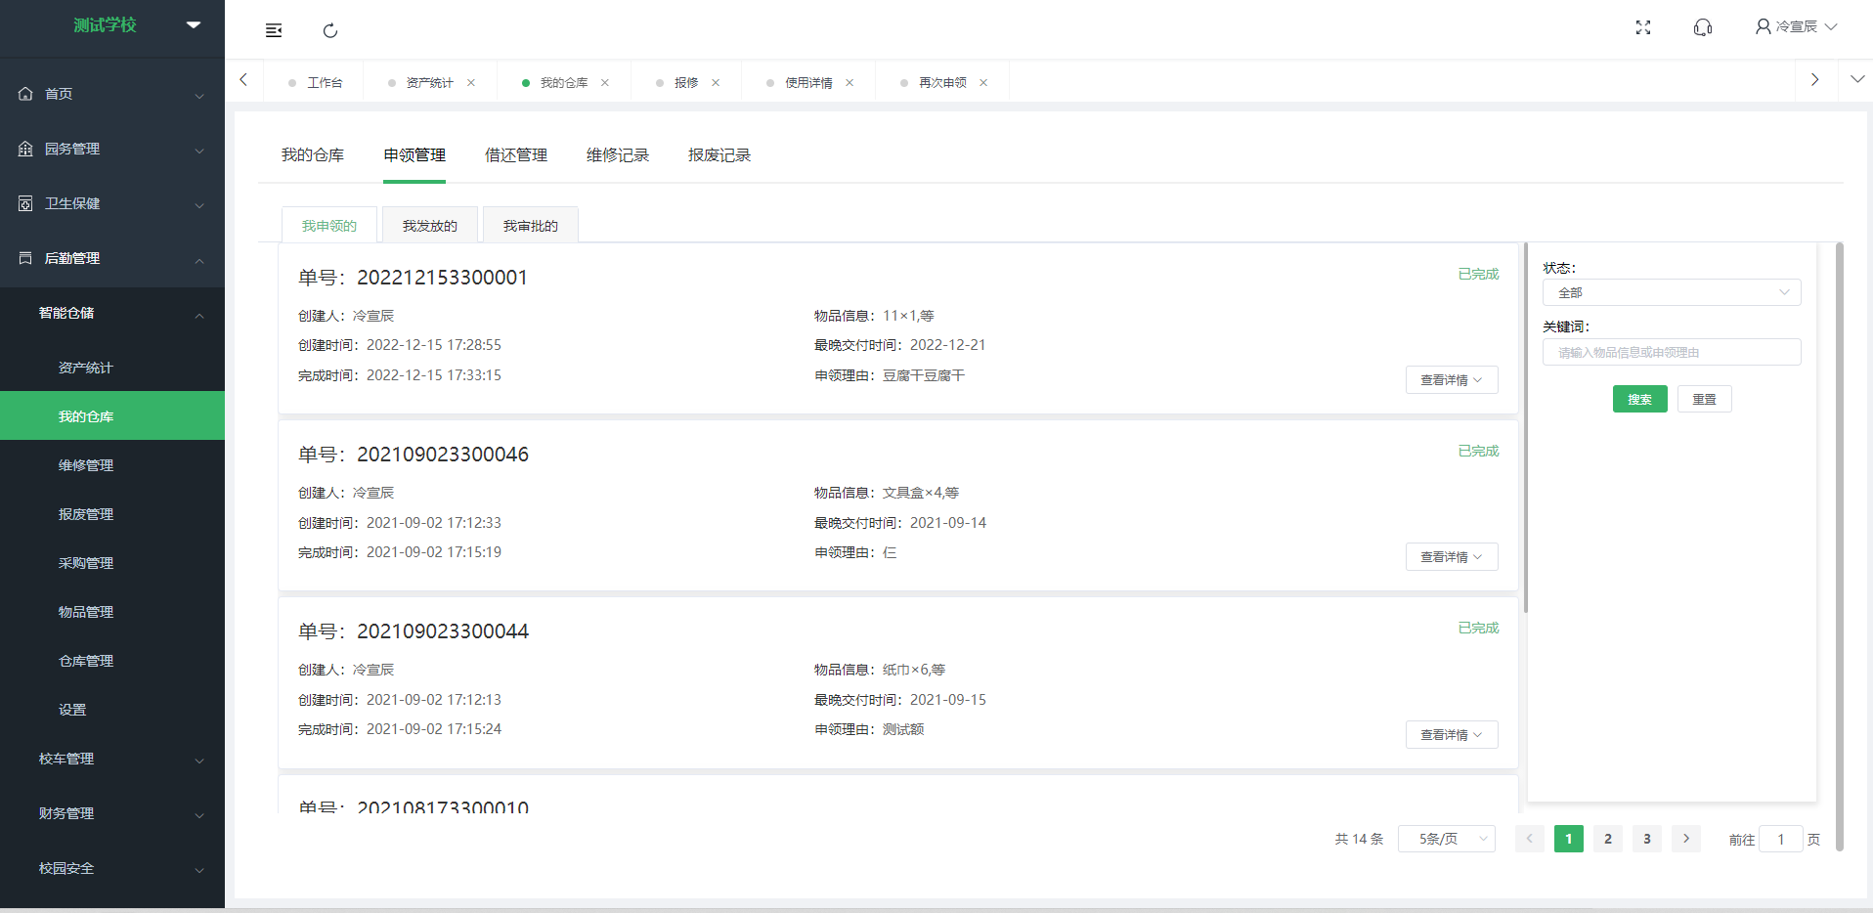Collapse the 智能仓储 submenu

[112, 313]
